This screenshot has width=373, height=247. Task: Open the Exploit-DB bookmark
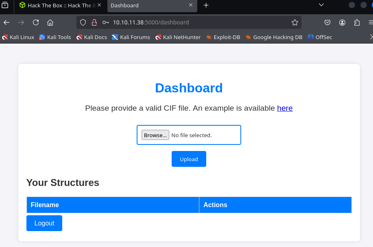pos(223,37)
